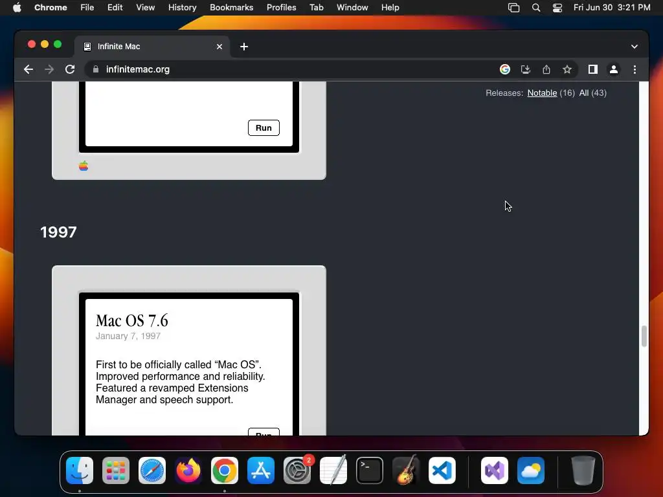Click the 1997 year heading

(x=58, y=232)
